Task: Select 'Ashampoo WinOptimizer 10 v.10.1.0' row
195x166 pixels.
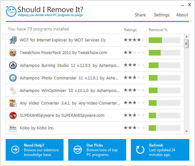Action: tap(95, 90)
